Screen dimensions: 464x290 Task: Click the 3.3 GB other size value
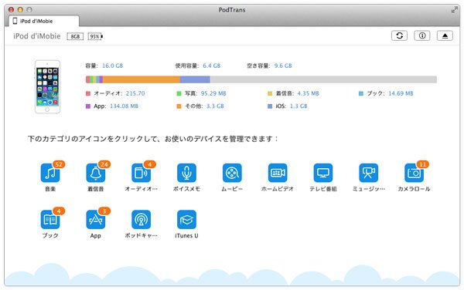[x=215, y=106]
